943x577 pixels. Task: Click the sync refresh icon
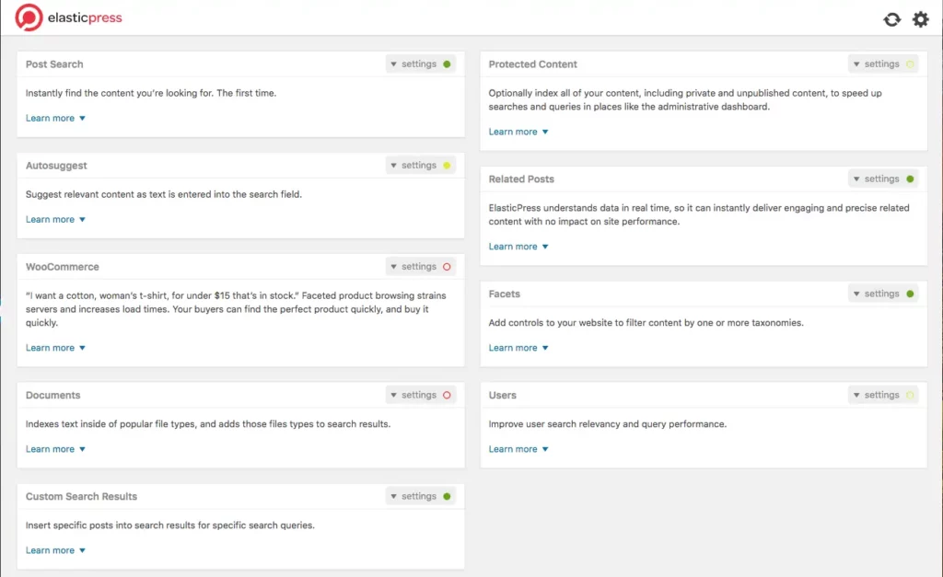891,19
